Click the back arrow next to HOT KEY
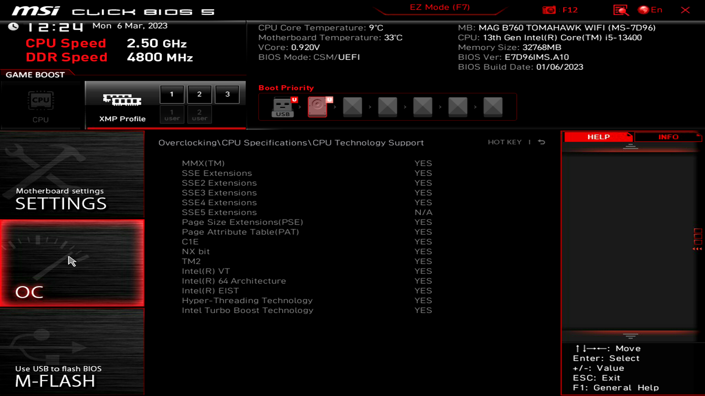The image size is (705, 396). pos(542,142)
